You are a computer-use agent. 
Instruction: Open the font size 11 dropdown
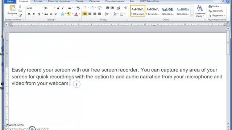(54, 8)
